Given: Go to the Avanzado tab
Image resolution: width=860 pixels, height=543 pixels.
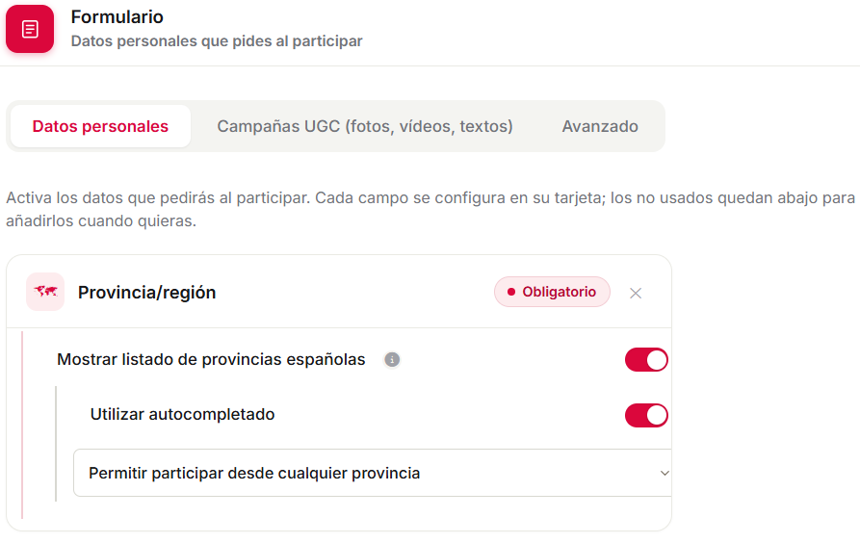Looking at the screenshot, I should pyautogui.click(x=600, y=126).
